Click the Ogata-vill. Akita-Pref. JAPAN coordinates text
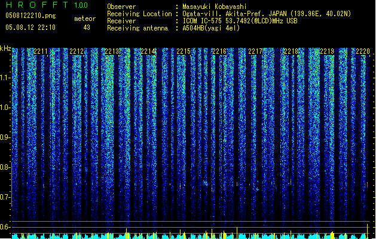376x239 pixels. (x=267, y=14)
